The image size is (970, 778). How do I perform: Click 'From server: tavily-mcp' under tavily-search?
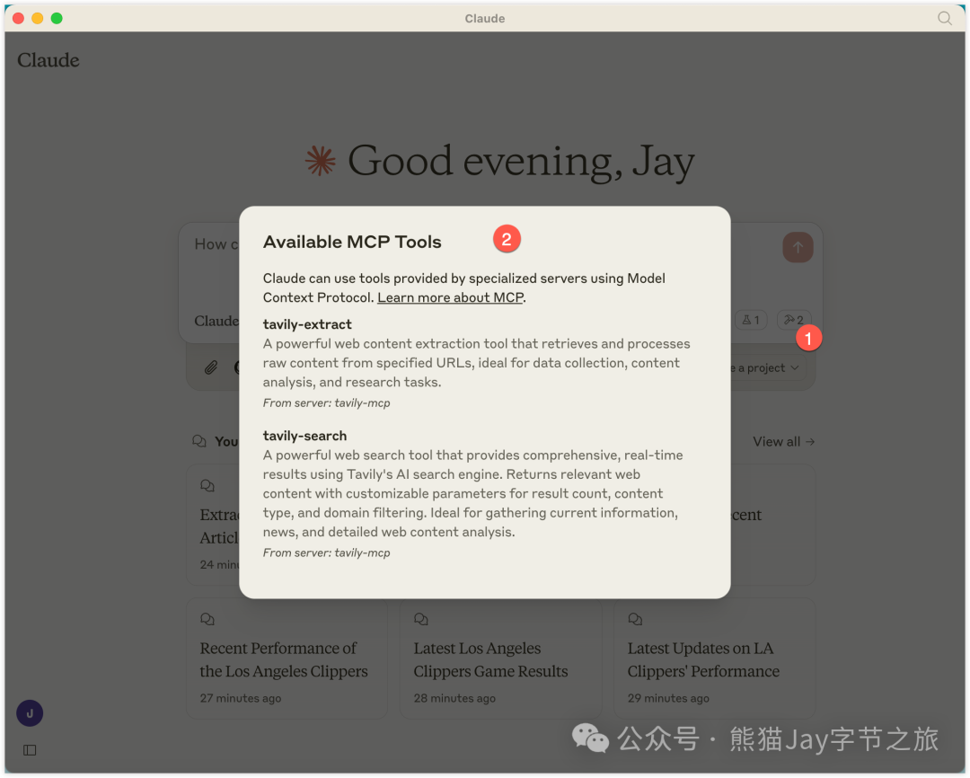click(326, 553)
